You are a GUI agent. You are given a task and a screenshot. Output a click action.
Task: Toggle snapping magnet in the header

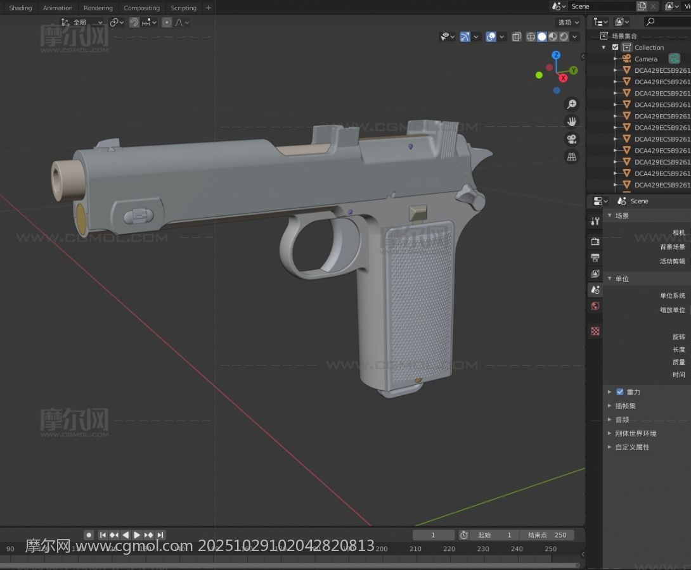[x=134, y=22]
